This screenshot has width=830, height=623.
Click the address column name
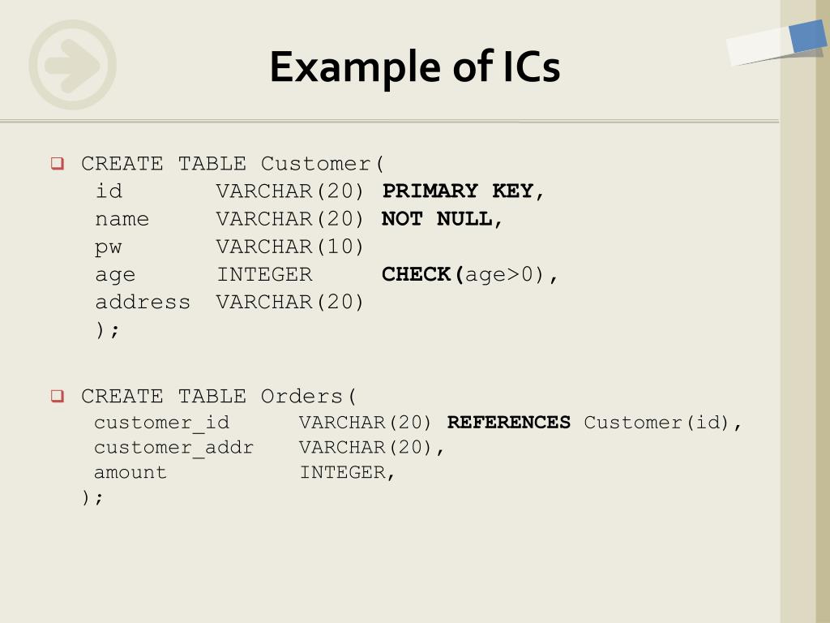click(143, 302)
